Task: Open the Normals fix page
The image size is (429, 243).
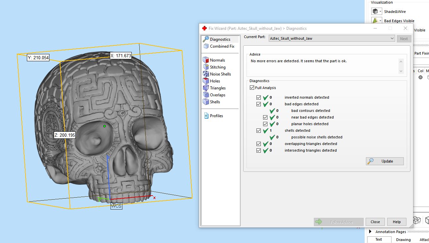Action: coord(217,60)
